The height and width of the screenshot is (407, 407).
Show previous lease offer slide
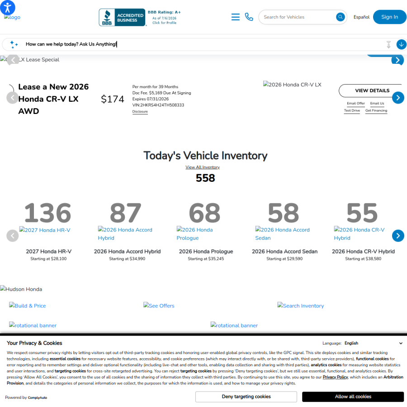pyautogui.click(x=13, y=98)
